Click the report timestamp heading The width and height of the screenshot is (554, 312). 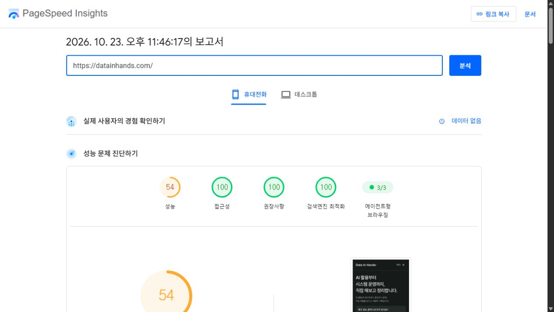click(x=145, y=42)
